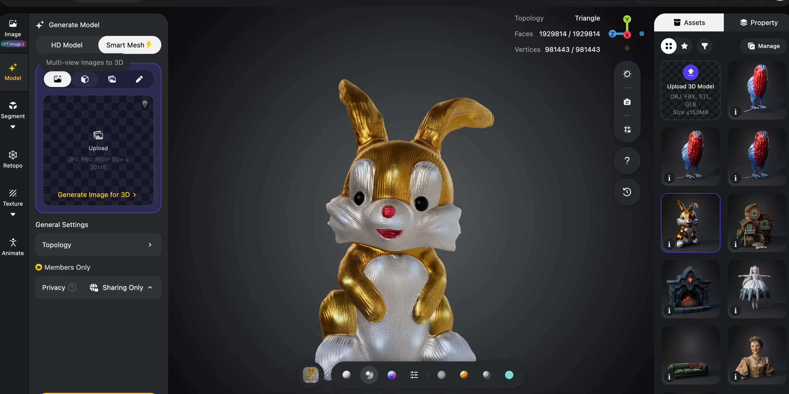Viewport: 789px width, 394px height.
Task: Click the GPT Image 2 badge
Action: [13, 44]
